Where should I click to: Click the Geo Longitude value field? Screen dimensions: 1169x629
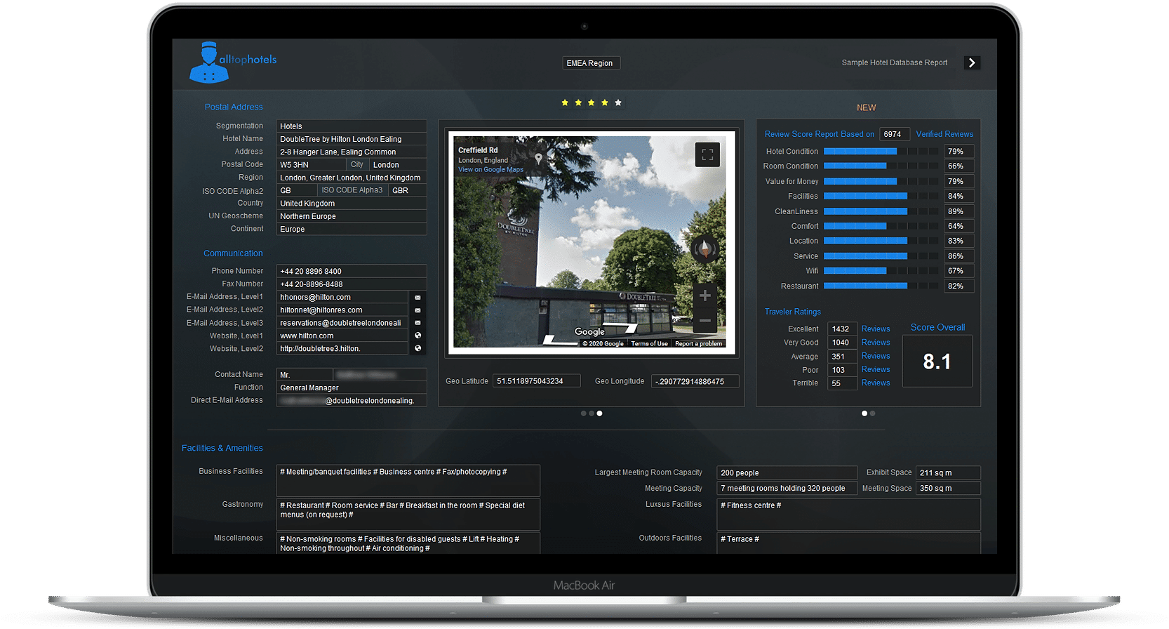tap(695, 381)
